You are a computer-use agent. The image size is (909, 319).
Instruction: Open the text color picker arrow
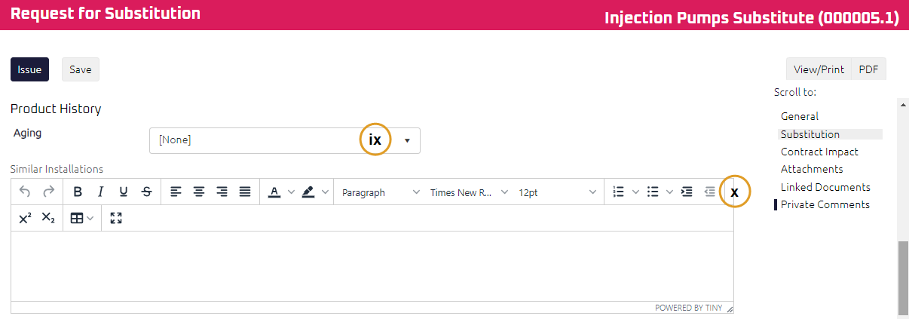292,192
